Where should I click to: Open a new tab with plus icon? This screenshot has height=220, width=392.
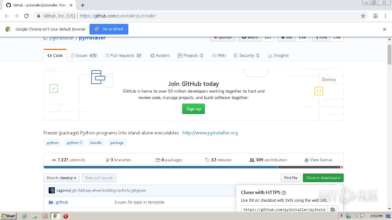click(83, 5)
